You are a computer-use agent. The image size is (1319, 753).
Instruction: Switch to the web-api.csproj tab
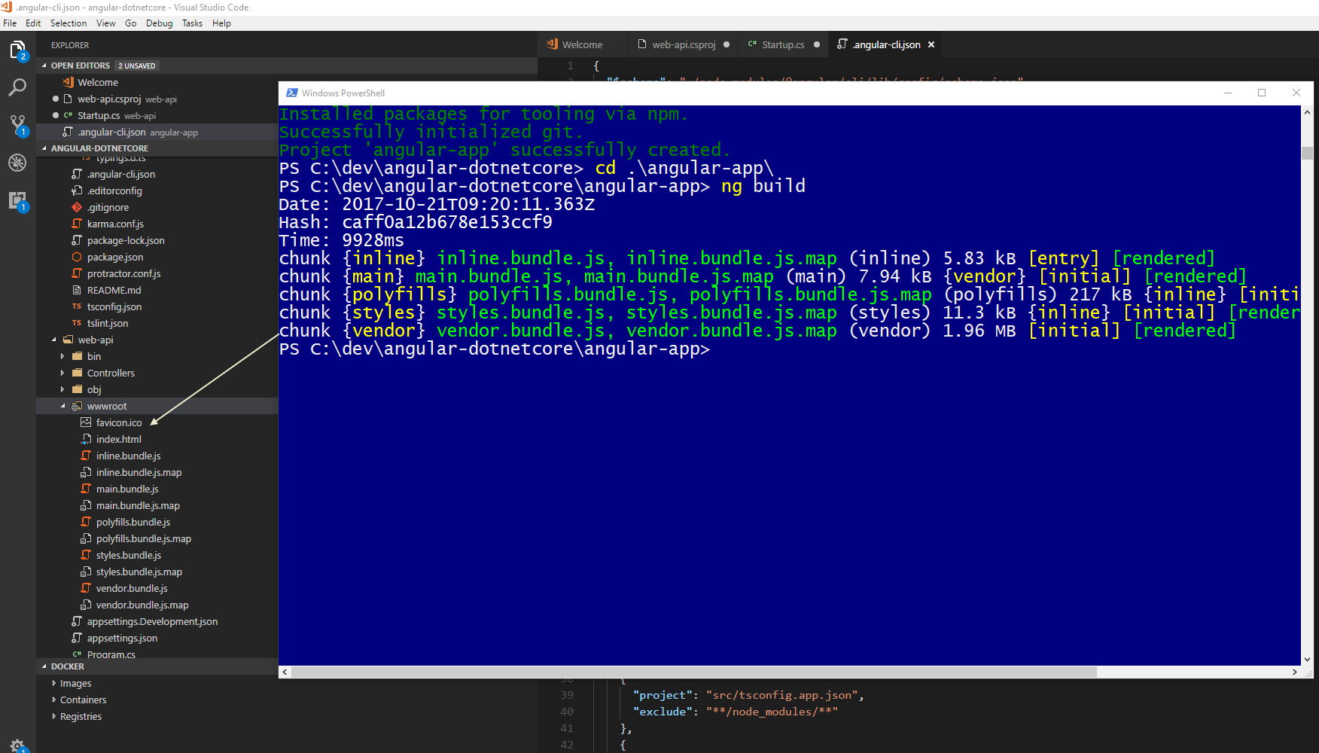point(684,44)
